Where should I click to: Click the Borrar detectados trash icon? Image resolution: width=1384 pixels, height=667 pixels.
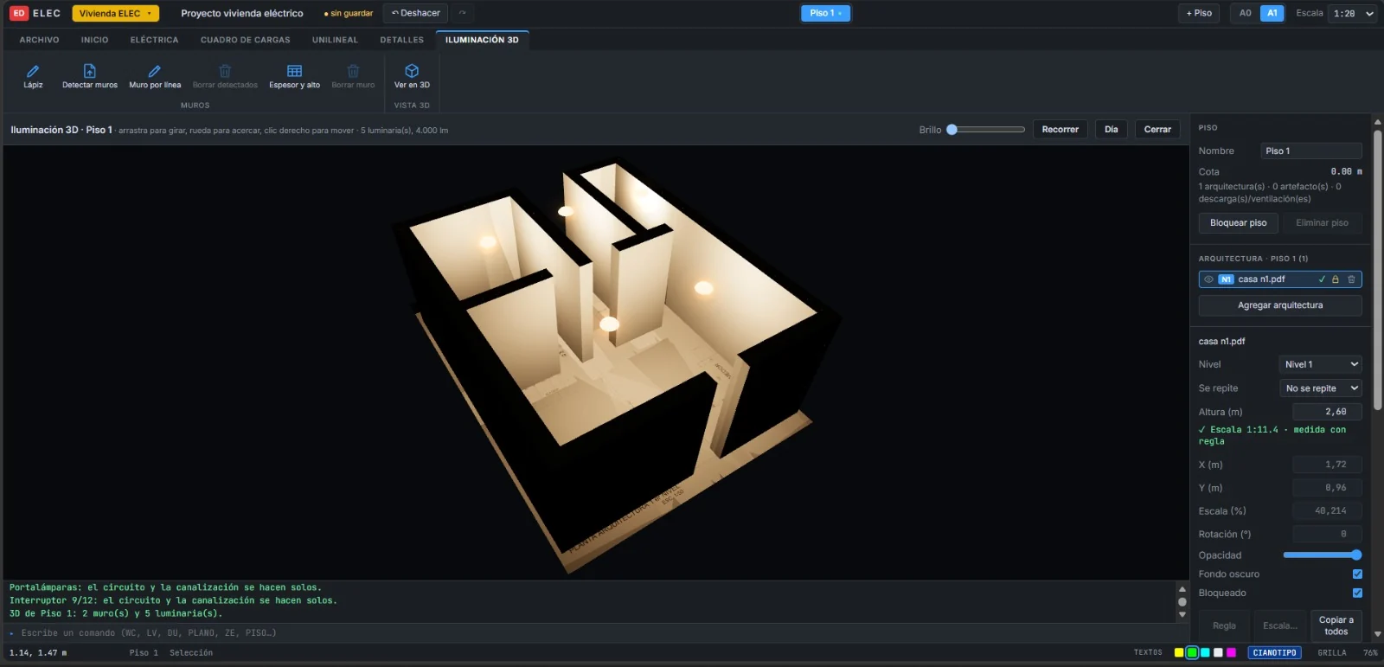[225, 71]
